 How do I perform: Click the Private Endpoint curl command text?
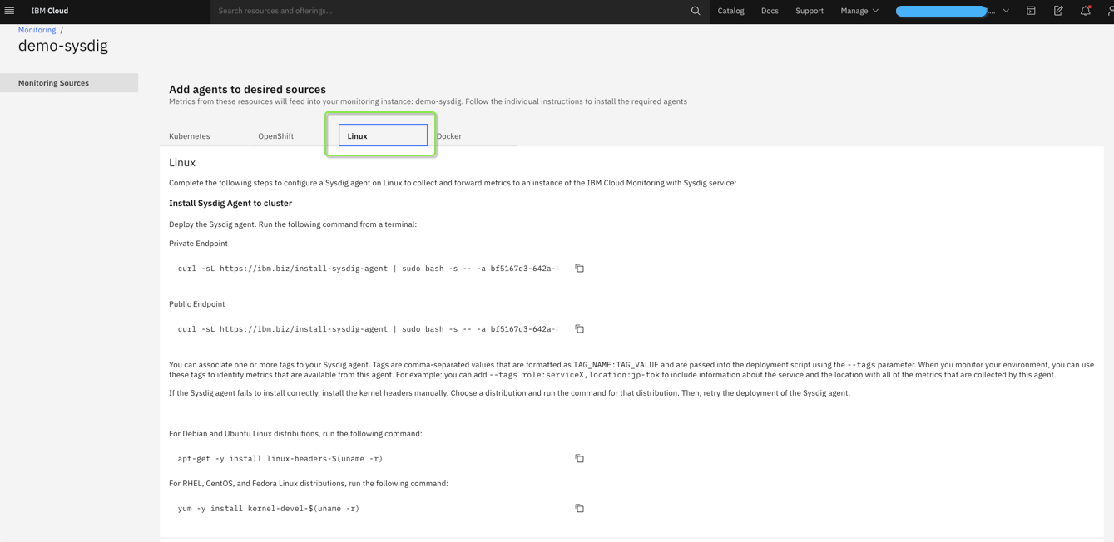(368, 269)
